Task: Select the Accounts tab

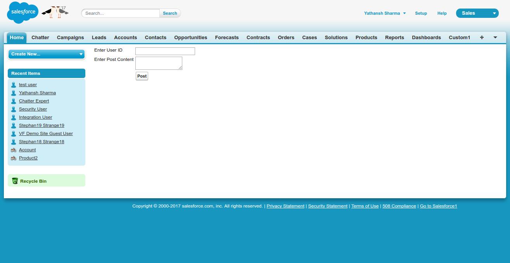Action: coord(125,37)
